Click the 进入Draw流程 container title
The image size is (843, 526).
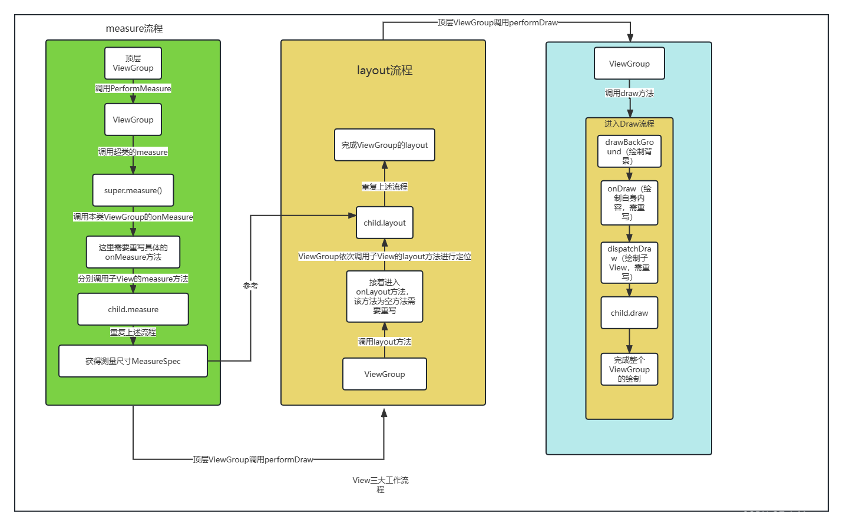tap(629, 124)
